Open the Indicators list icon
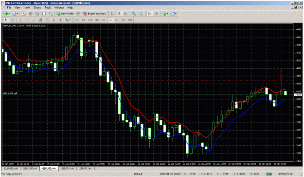The width and height of the screenshot is (304, 177). 164,13
